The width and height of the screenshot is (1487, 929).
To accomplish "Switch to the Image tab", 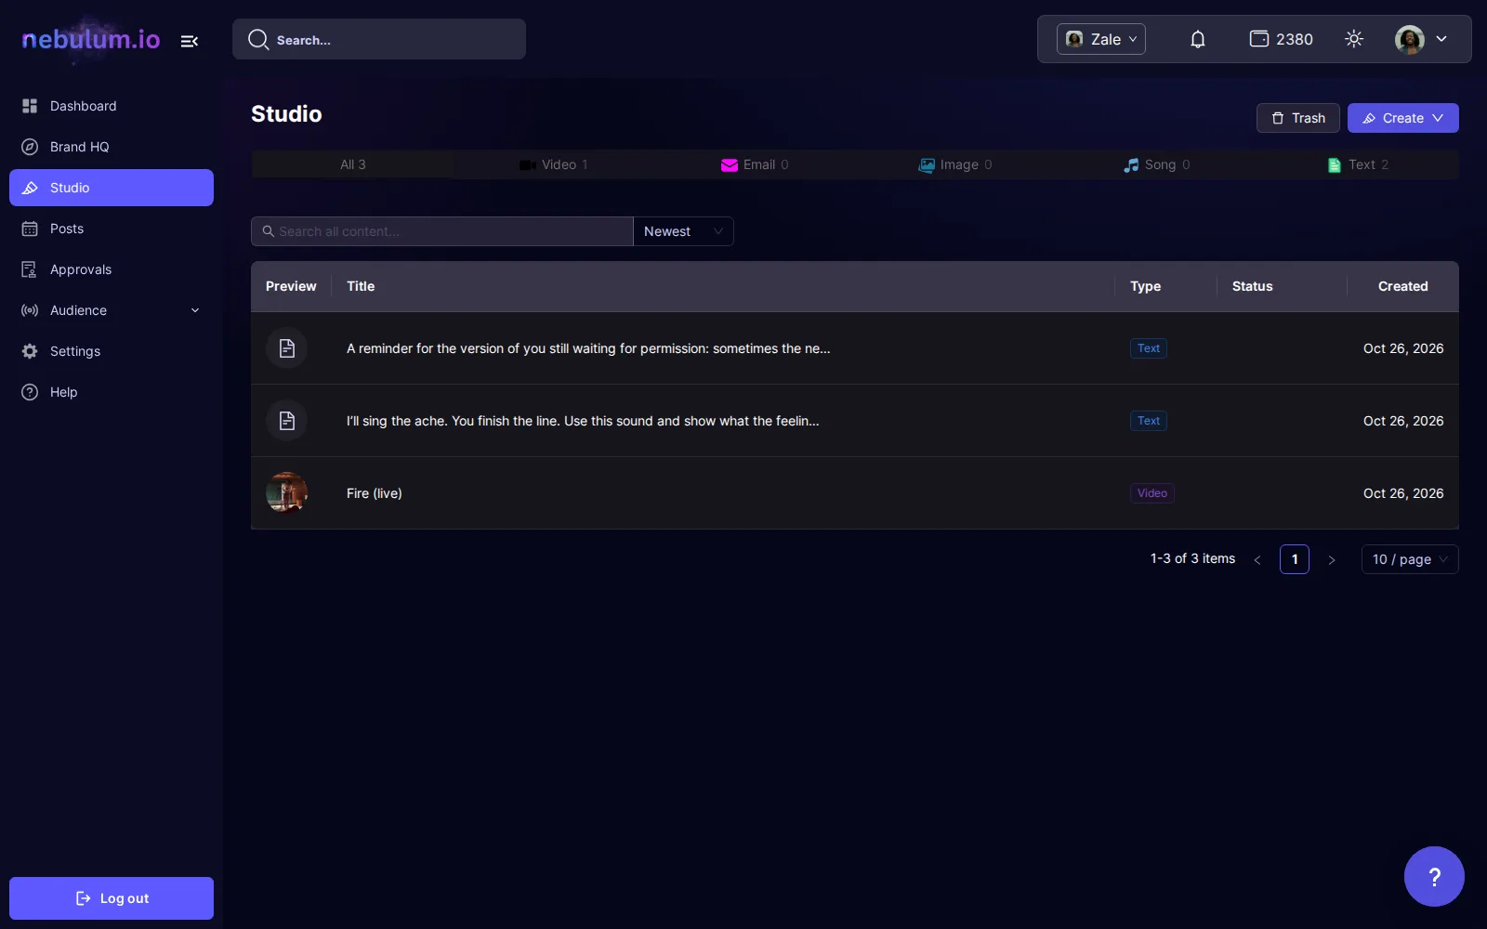I will (x=955, y=164).
